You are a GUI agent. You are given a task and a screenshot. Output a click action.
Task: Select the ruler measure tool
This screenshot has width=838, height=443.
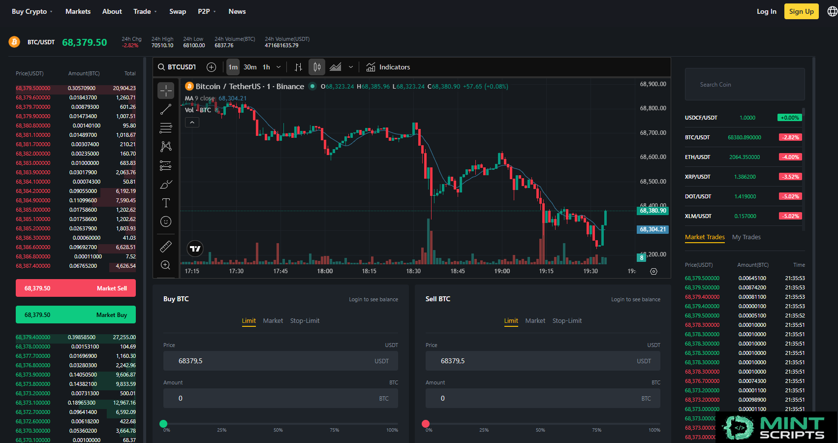166,246
